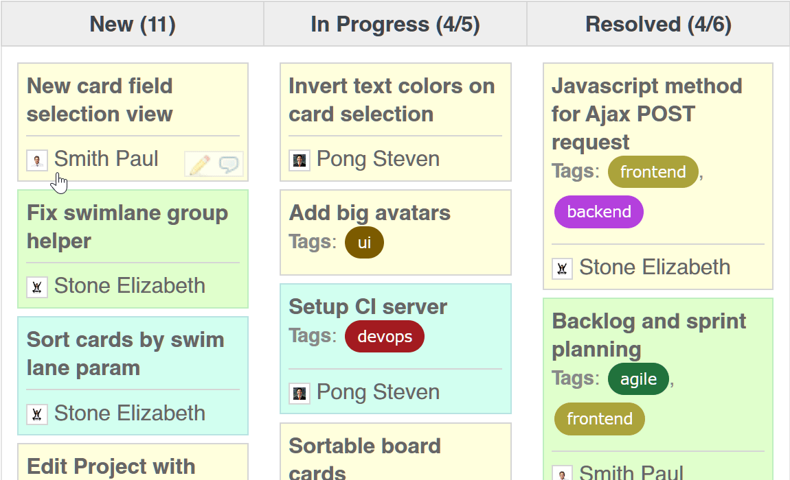The height and width of the screenshot is (480, 790).
Task: Open the edit pencil icon on card field view
Action: [198, 164]
